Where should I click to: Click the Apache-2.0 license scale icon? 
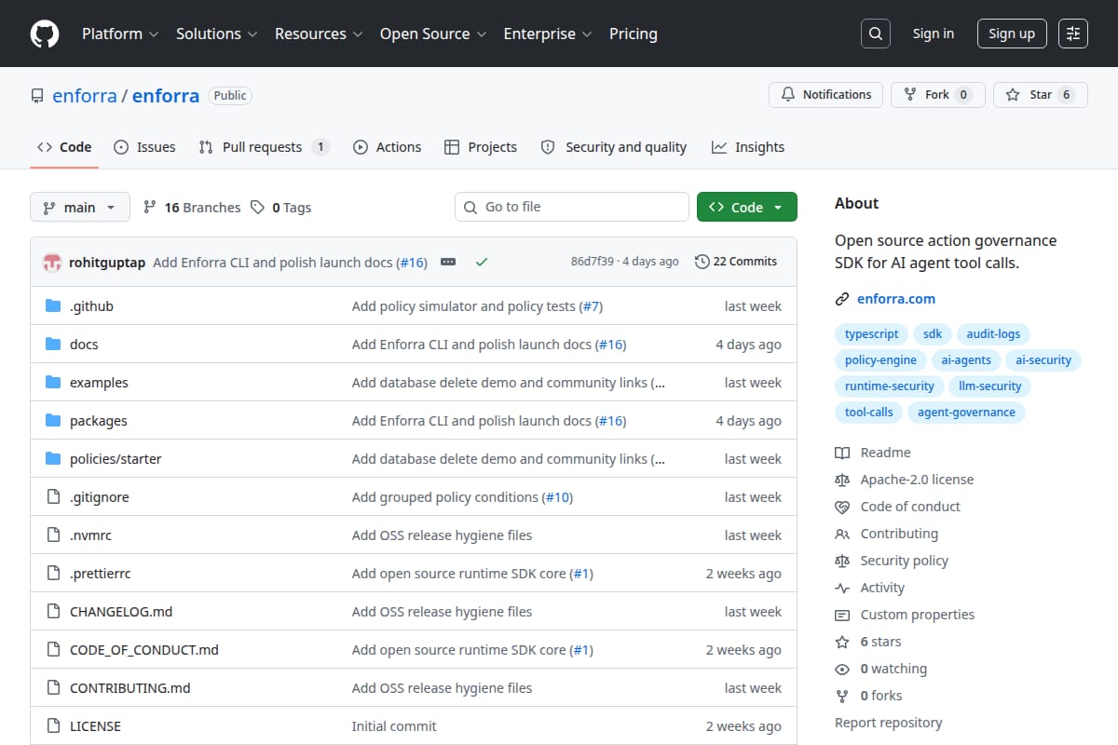[x=842, y=480]
